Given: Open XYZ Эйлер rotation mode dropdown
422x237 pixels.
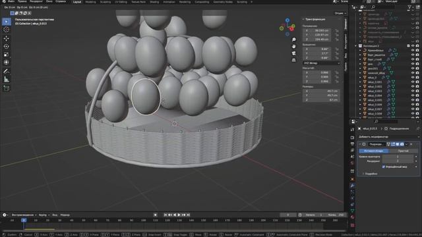Looking at the screenshot, I should point(321,63).
